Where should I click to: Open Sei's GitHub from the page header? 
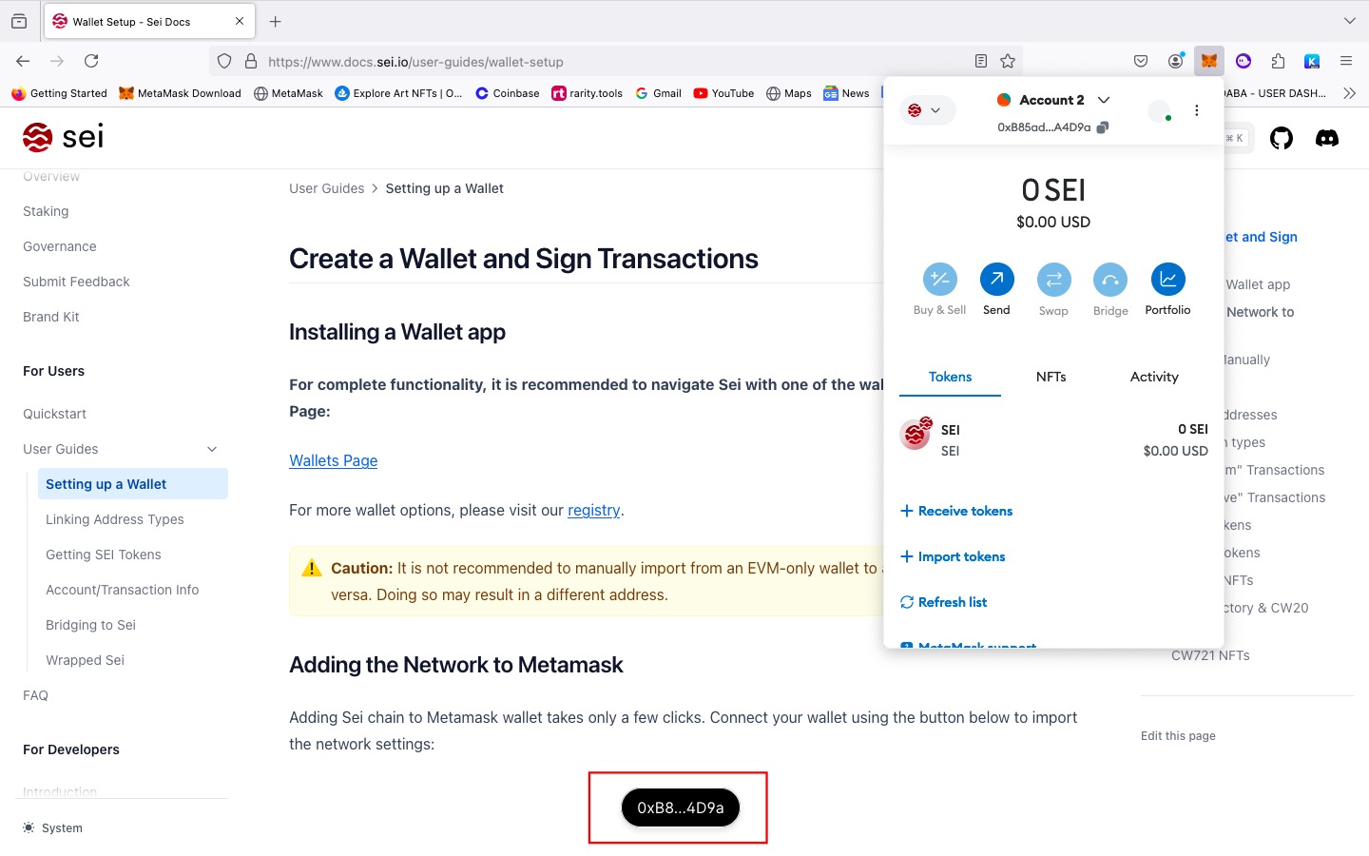point(1281,137)
